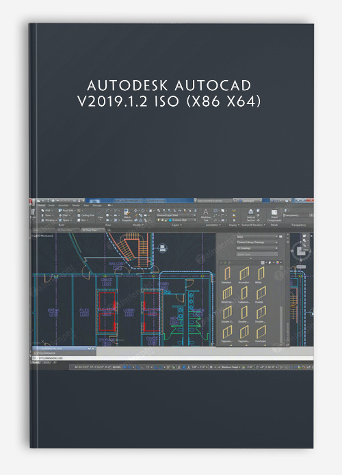Click the Multiline Text tool
The width and height of the screenshot is (342, 475).
[x=206, y=214]
